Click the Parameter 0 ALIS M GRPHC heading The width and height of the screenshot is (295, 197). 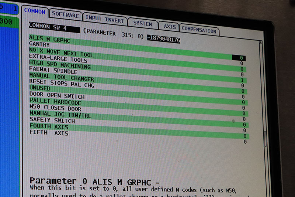tap(94, 181)
